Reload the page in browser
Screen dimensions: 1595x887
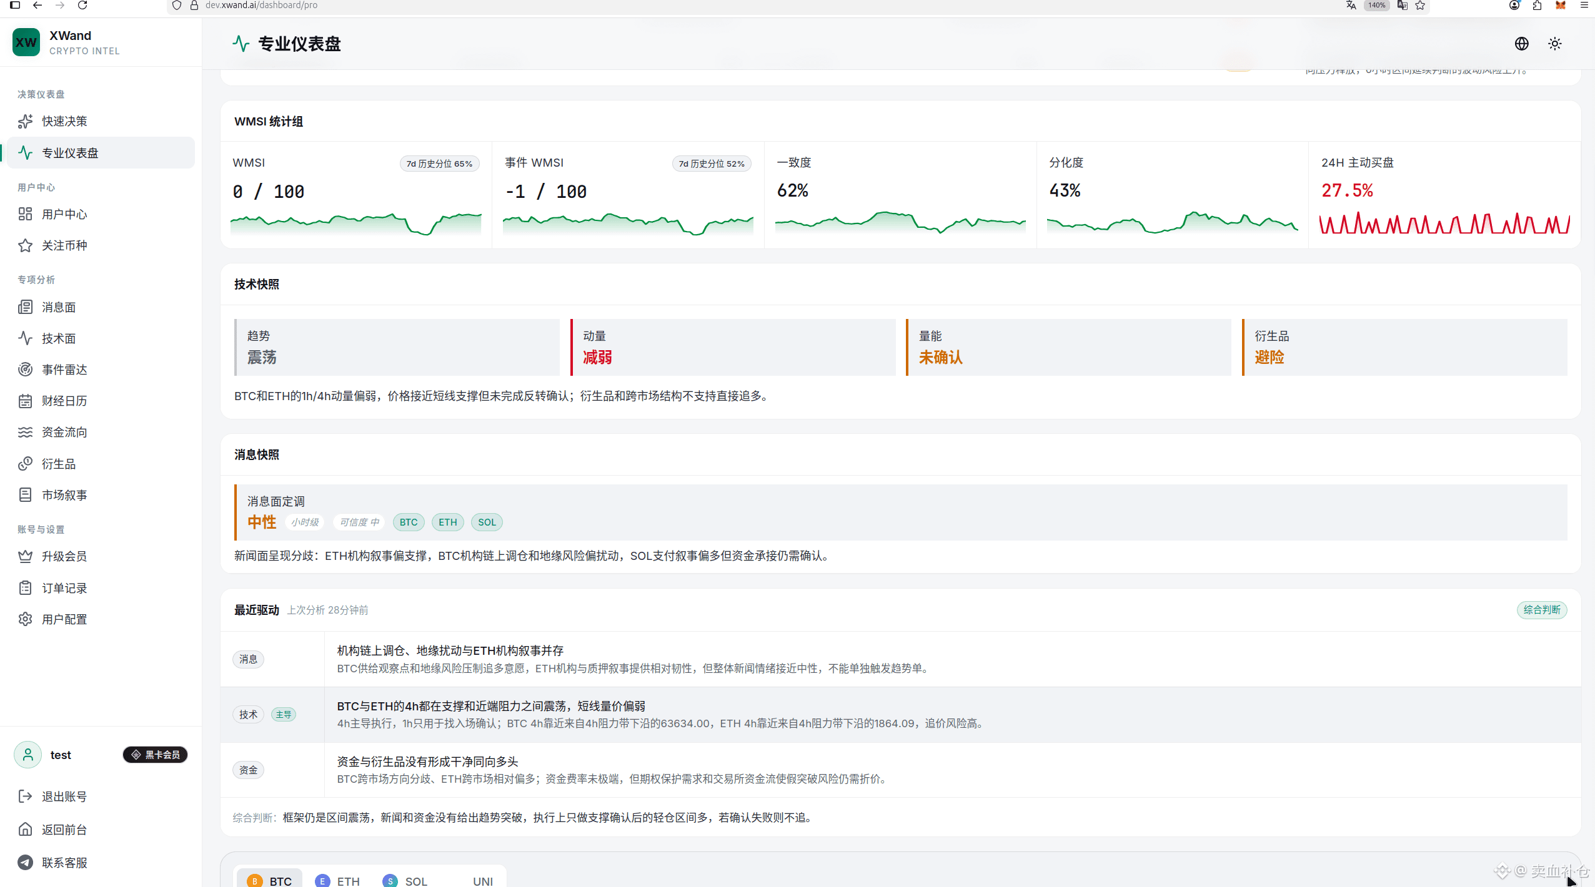tap(82, 5)
